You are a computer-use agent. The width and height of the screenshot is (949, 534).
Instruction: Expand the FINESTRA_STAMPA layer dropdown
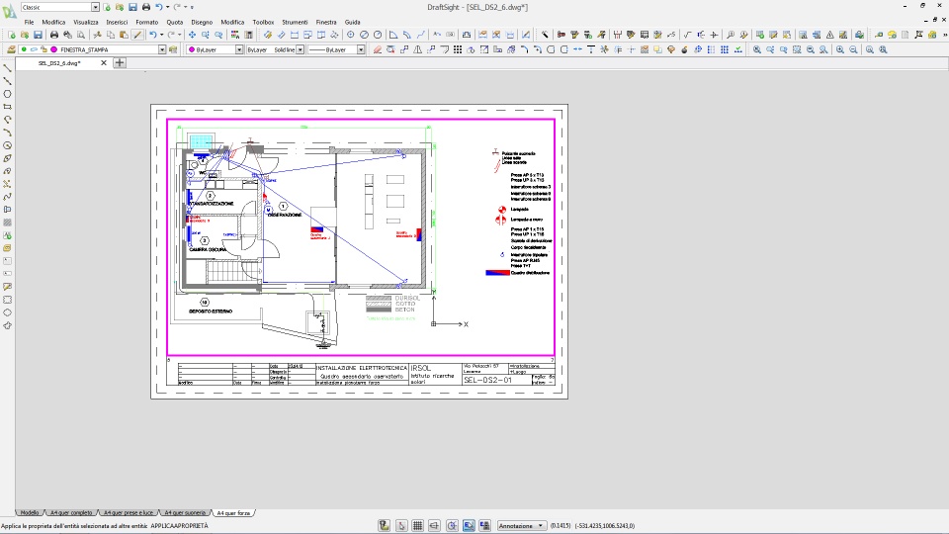pos(162,49)
